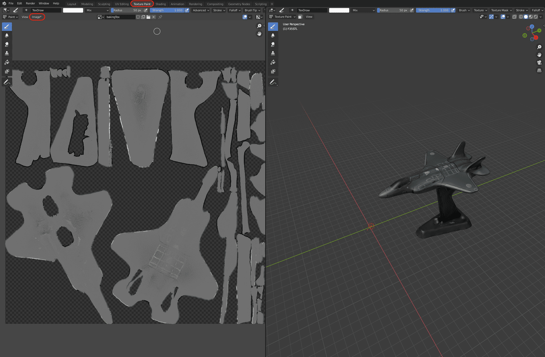This screenshot has width=545, height=357.
Task: Unlink the bakingTex image with the X icon
Action: [154, 17]
